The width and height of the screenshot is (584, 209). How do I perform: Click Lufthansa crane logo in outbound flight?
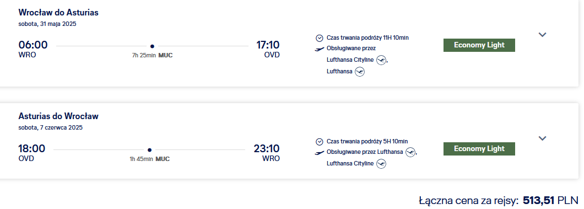359,72
